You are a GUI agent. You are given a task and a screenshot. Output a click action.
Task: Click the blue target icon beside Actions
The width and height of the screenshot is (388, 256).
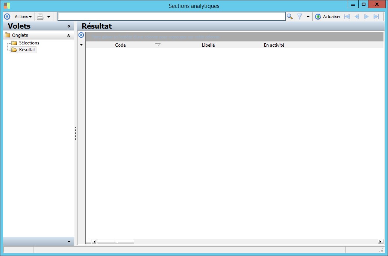7,17
